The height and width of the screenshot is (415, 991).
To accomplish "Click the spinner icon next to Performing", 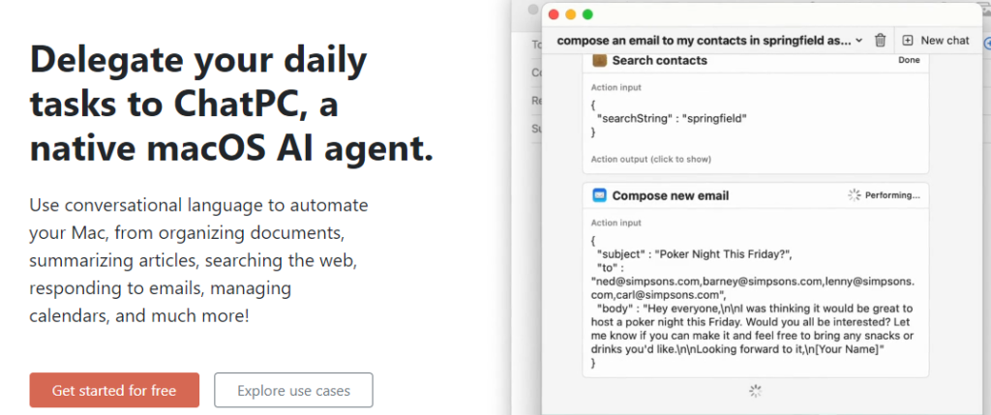I will tap(854, 195).
